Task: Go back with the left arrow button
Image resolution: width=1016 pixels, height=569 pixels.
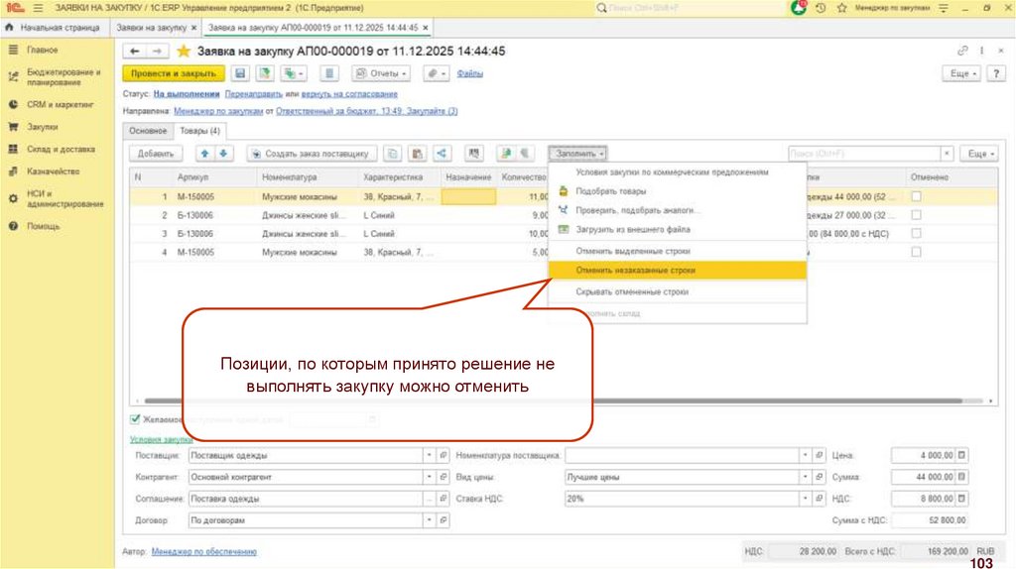Action: coord(134,52)
